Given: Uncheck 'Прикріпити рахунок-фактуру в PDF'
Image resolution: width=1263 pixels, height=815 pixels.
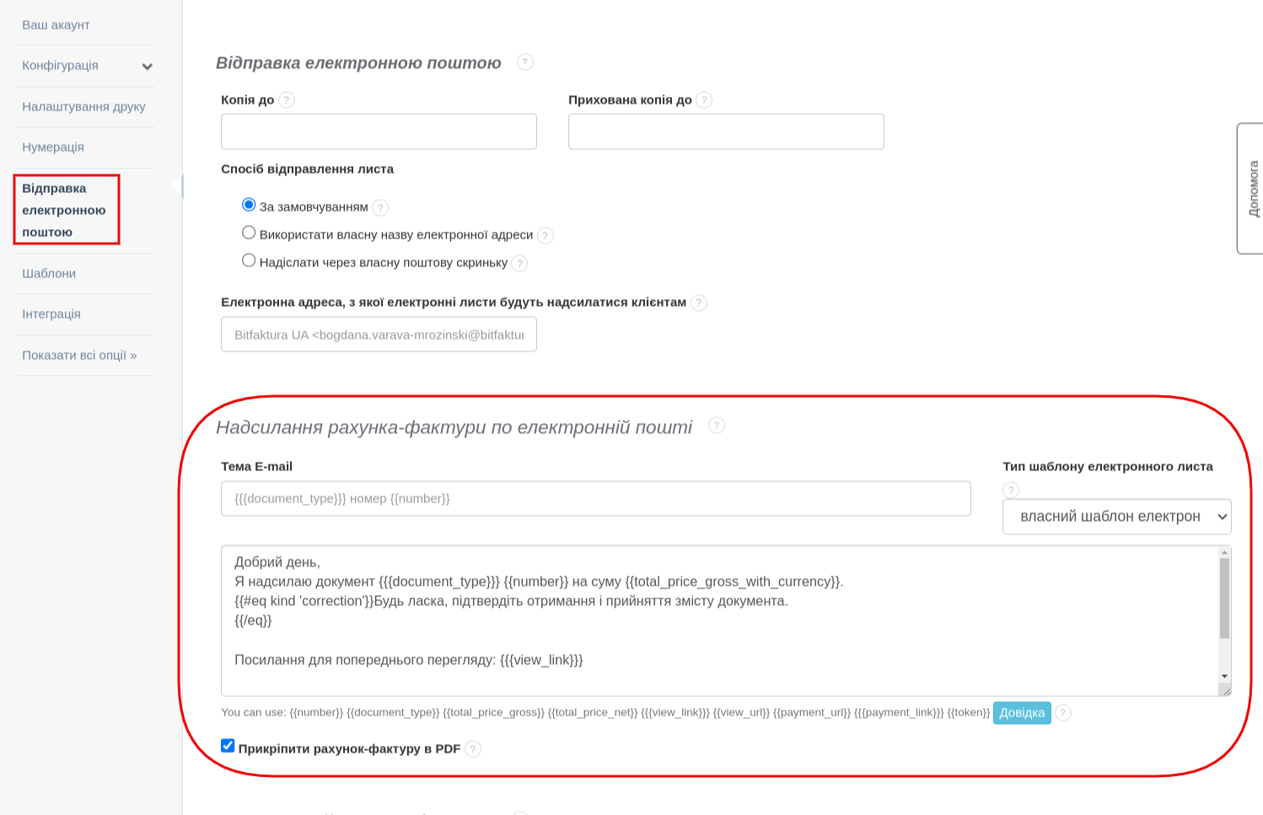Looking at the screenshot, I should point(227,745).
